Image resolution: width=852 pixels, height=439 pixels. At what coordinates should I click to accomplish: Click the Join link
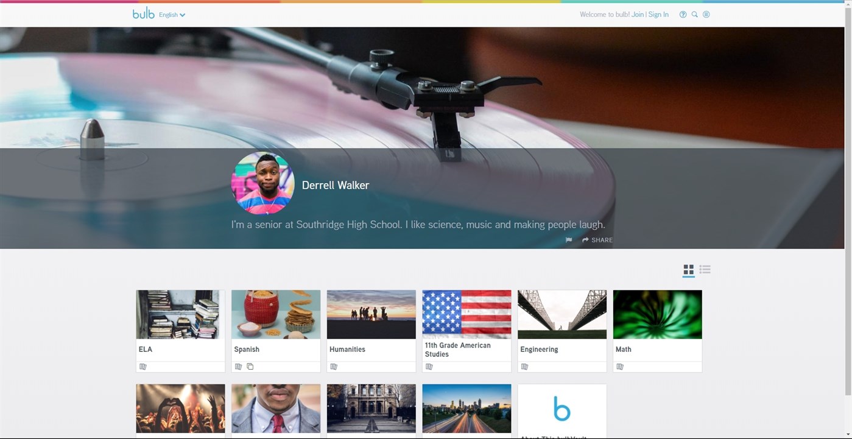point(637,14)
